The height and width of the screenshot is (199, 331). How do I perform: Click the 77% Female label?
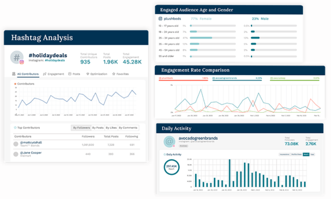point(201,19)
